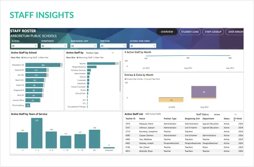Click the Unknown years of service bar
254x167 pixels.
109,148
